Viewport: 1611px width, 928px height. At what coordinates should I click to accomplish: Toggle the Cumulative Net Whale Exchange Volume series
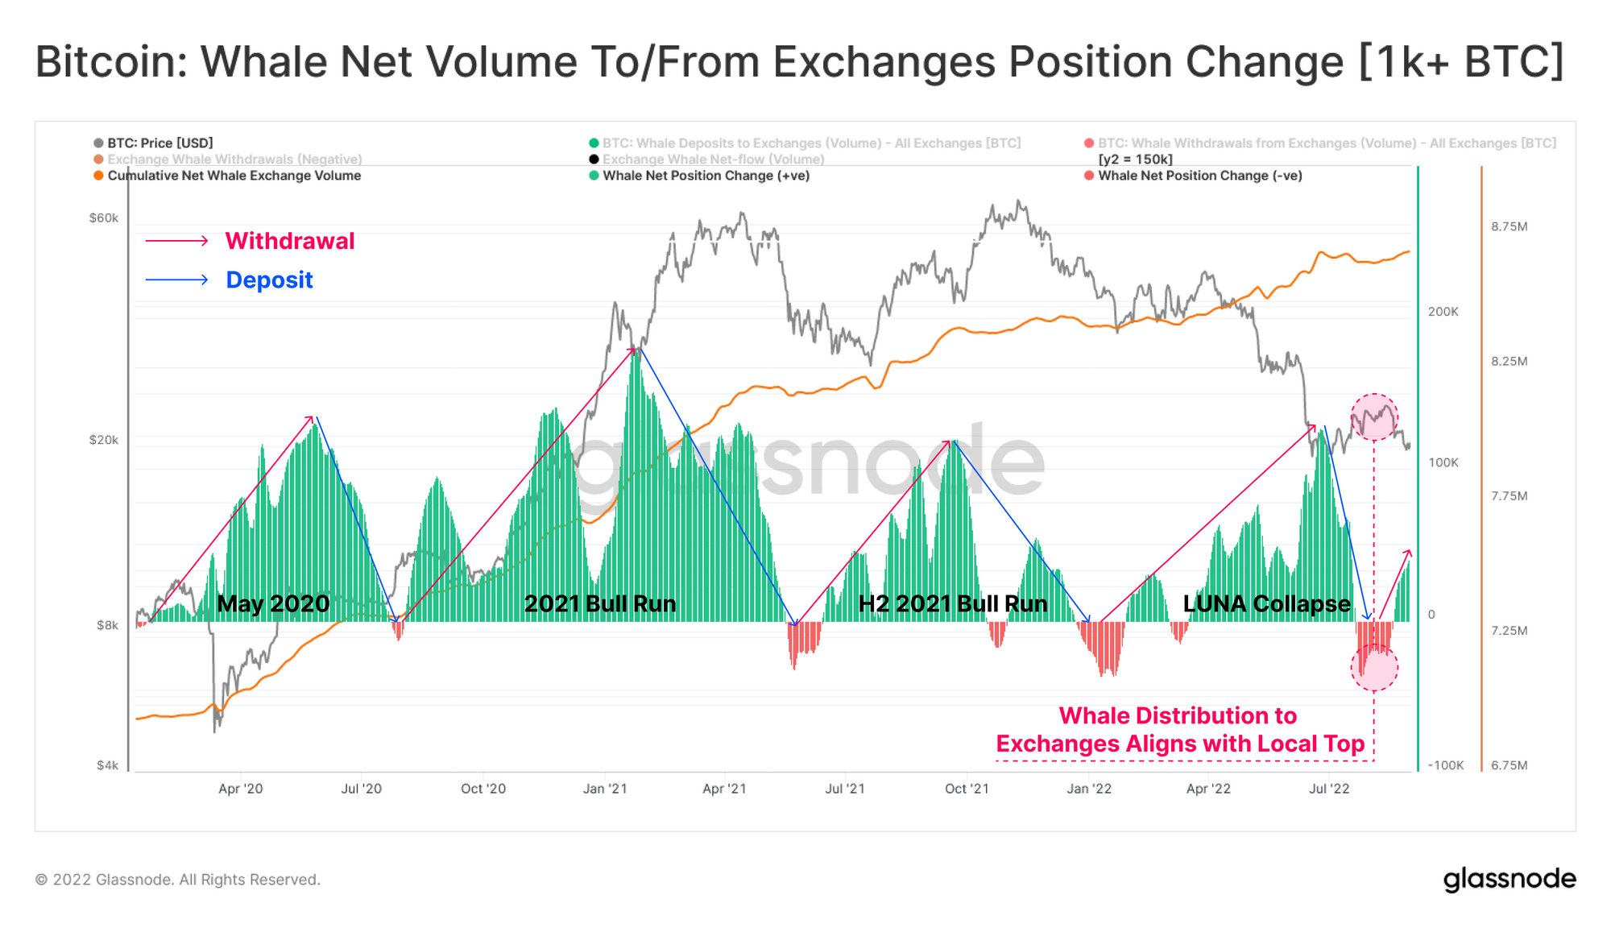[x=234, y=176]
